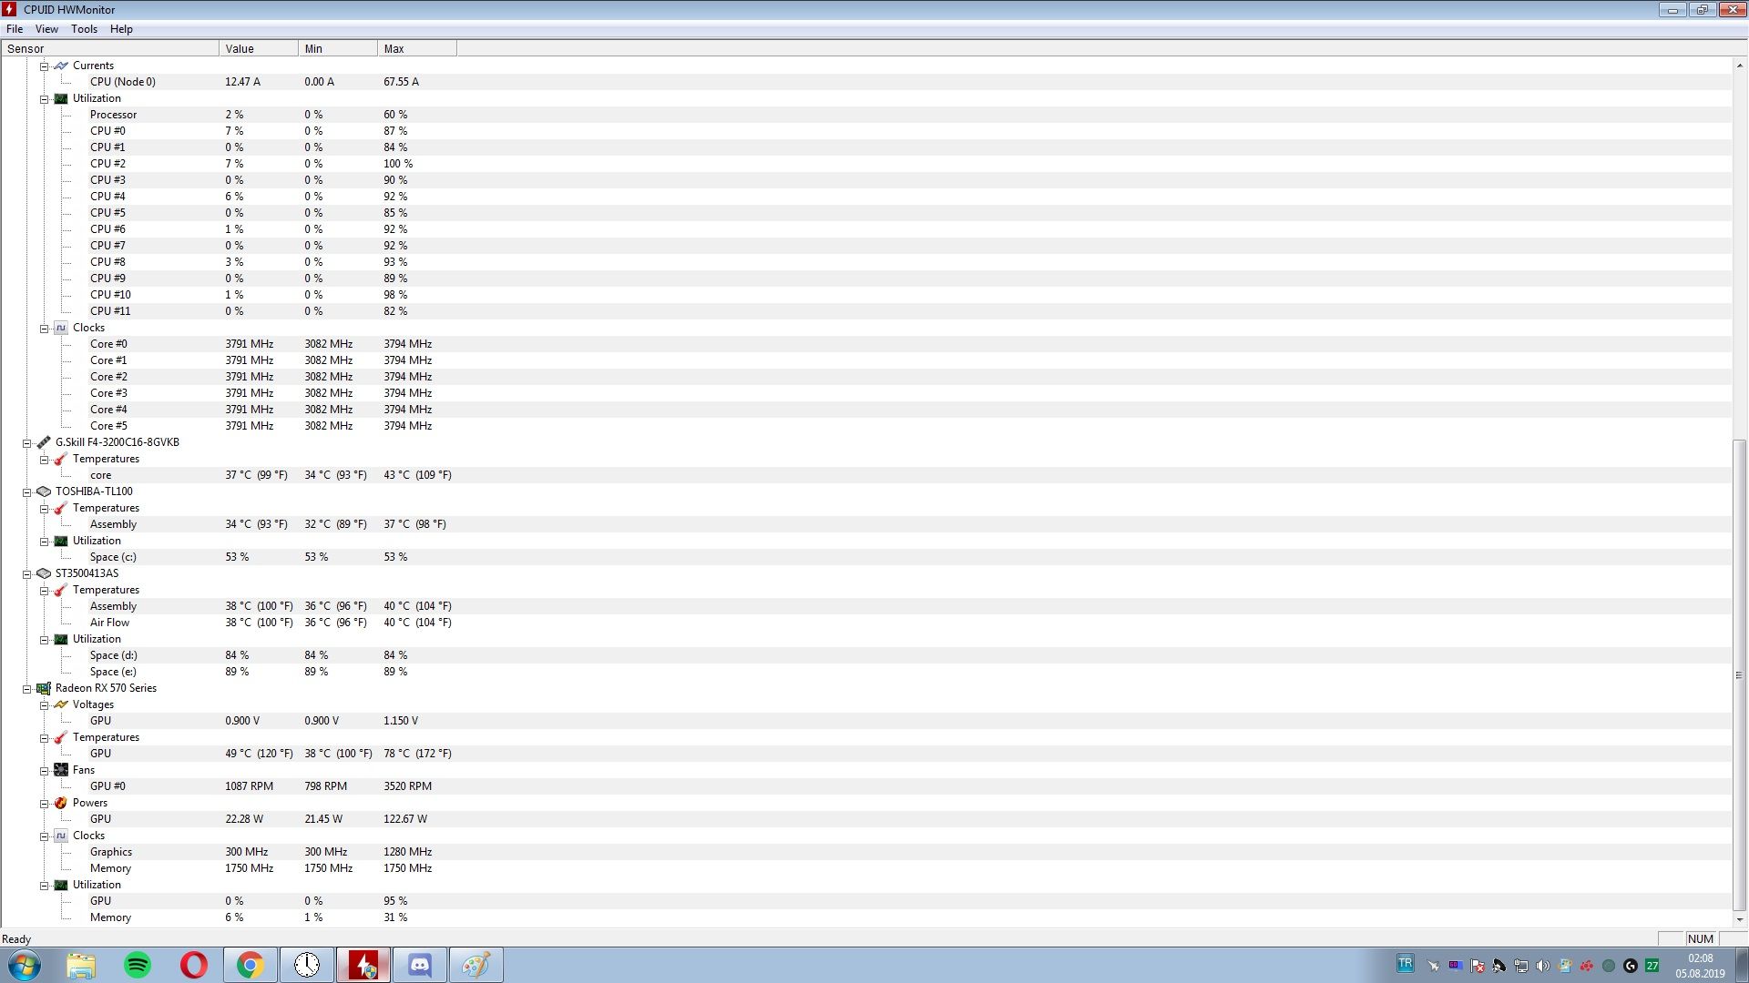Image resolution: width=1749 pixels, height=983 pixels.
Task: Click the ST3500413AS hard drive icon
Action: point(43,573)
